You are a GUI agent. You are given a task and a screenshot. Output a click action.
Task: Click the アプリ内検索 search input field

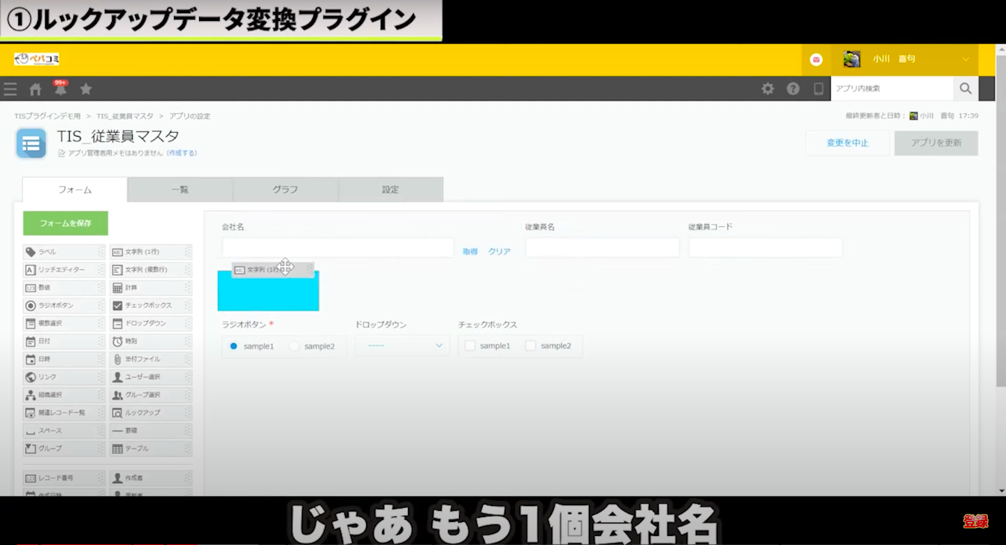891,89
